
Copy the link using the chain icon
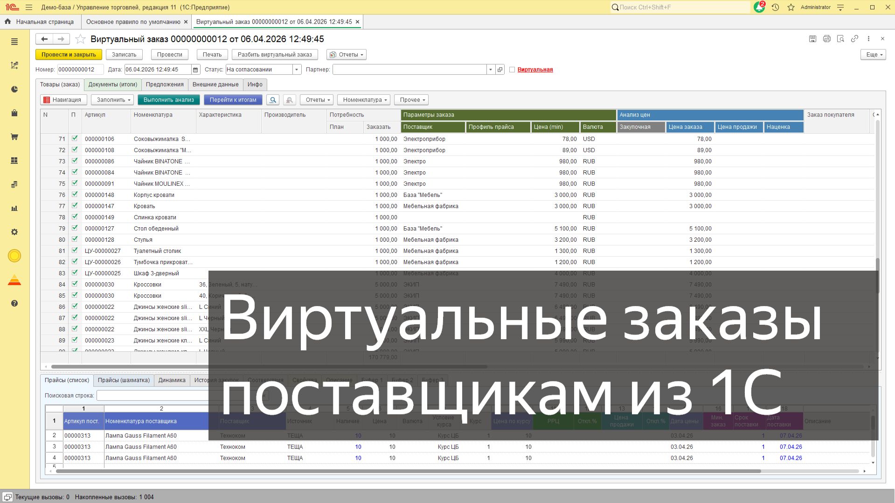tap(855, 39)
